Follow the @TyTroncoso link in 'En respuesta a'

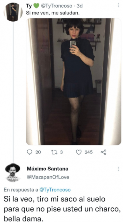[x=55, y=190]
